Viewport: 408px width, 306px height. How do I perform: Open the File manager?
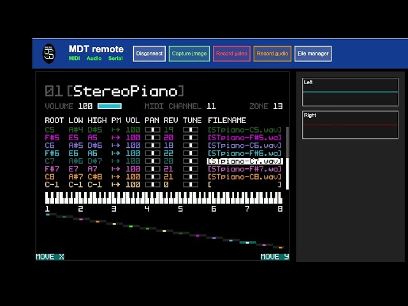click(313, 54)
